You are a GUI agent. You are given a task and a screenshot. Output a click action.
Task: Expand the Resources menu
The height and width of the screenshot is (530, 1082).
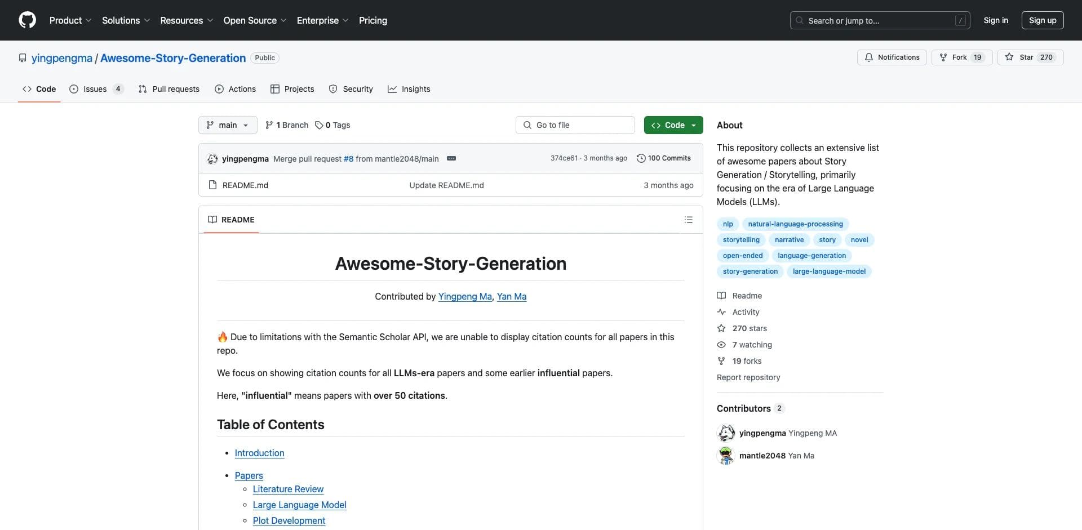187,20
